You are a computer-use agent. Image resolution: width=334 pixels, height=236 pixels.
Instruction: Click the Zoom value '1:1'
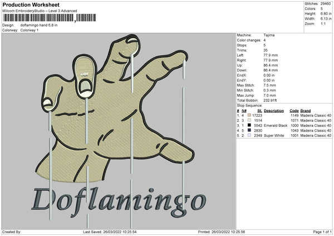[x=323, y=24]
